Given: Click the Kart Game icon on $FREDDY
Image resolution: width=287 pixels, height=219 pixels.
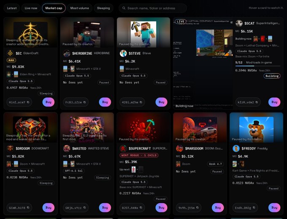Looking at the screenshot, I should (x=235, y=164).
